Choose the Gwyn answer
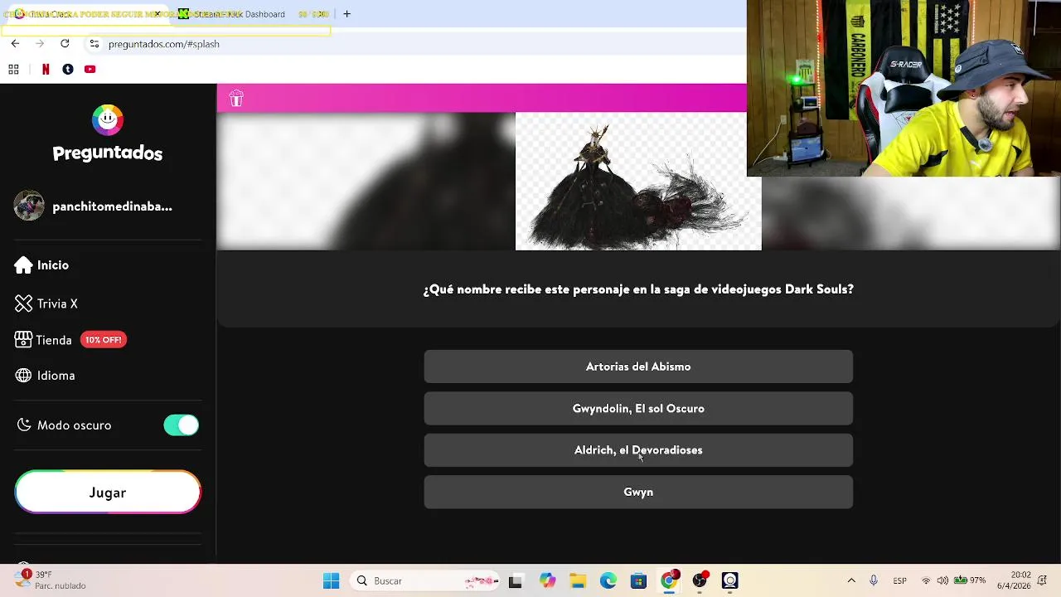Image resolution: width=1061 pixels, height=597 pixels. click(638, 492)
